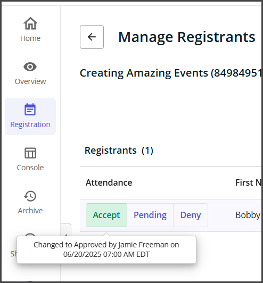Open the Overview eye icon in the sidebar
Screen dimensions: 263x283
pos(30,67)
